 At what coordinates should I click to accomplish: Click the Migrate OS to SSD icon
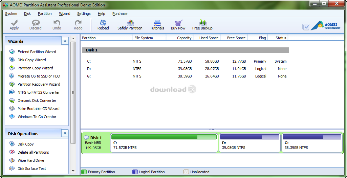point(12,76)
